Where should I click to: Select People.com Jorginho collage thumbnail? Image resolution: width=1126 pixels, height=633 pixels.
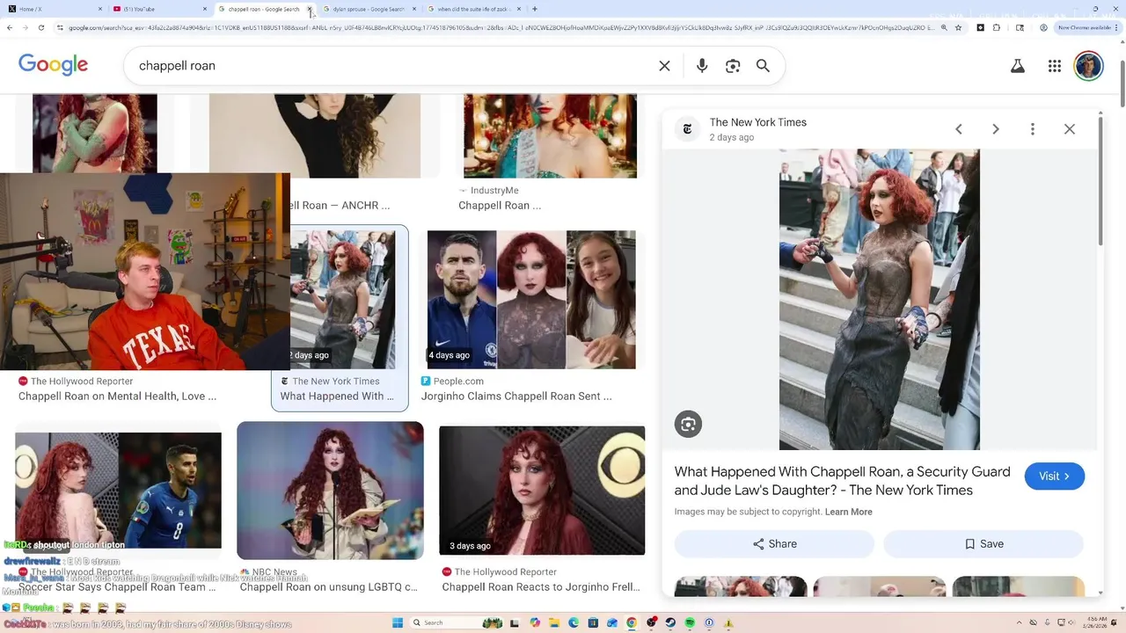531,299
